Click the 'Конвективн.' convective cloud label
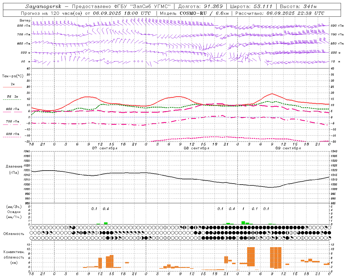This screenshot has width=345, height=276. pyautogui.click(x=14, y=252)
